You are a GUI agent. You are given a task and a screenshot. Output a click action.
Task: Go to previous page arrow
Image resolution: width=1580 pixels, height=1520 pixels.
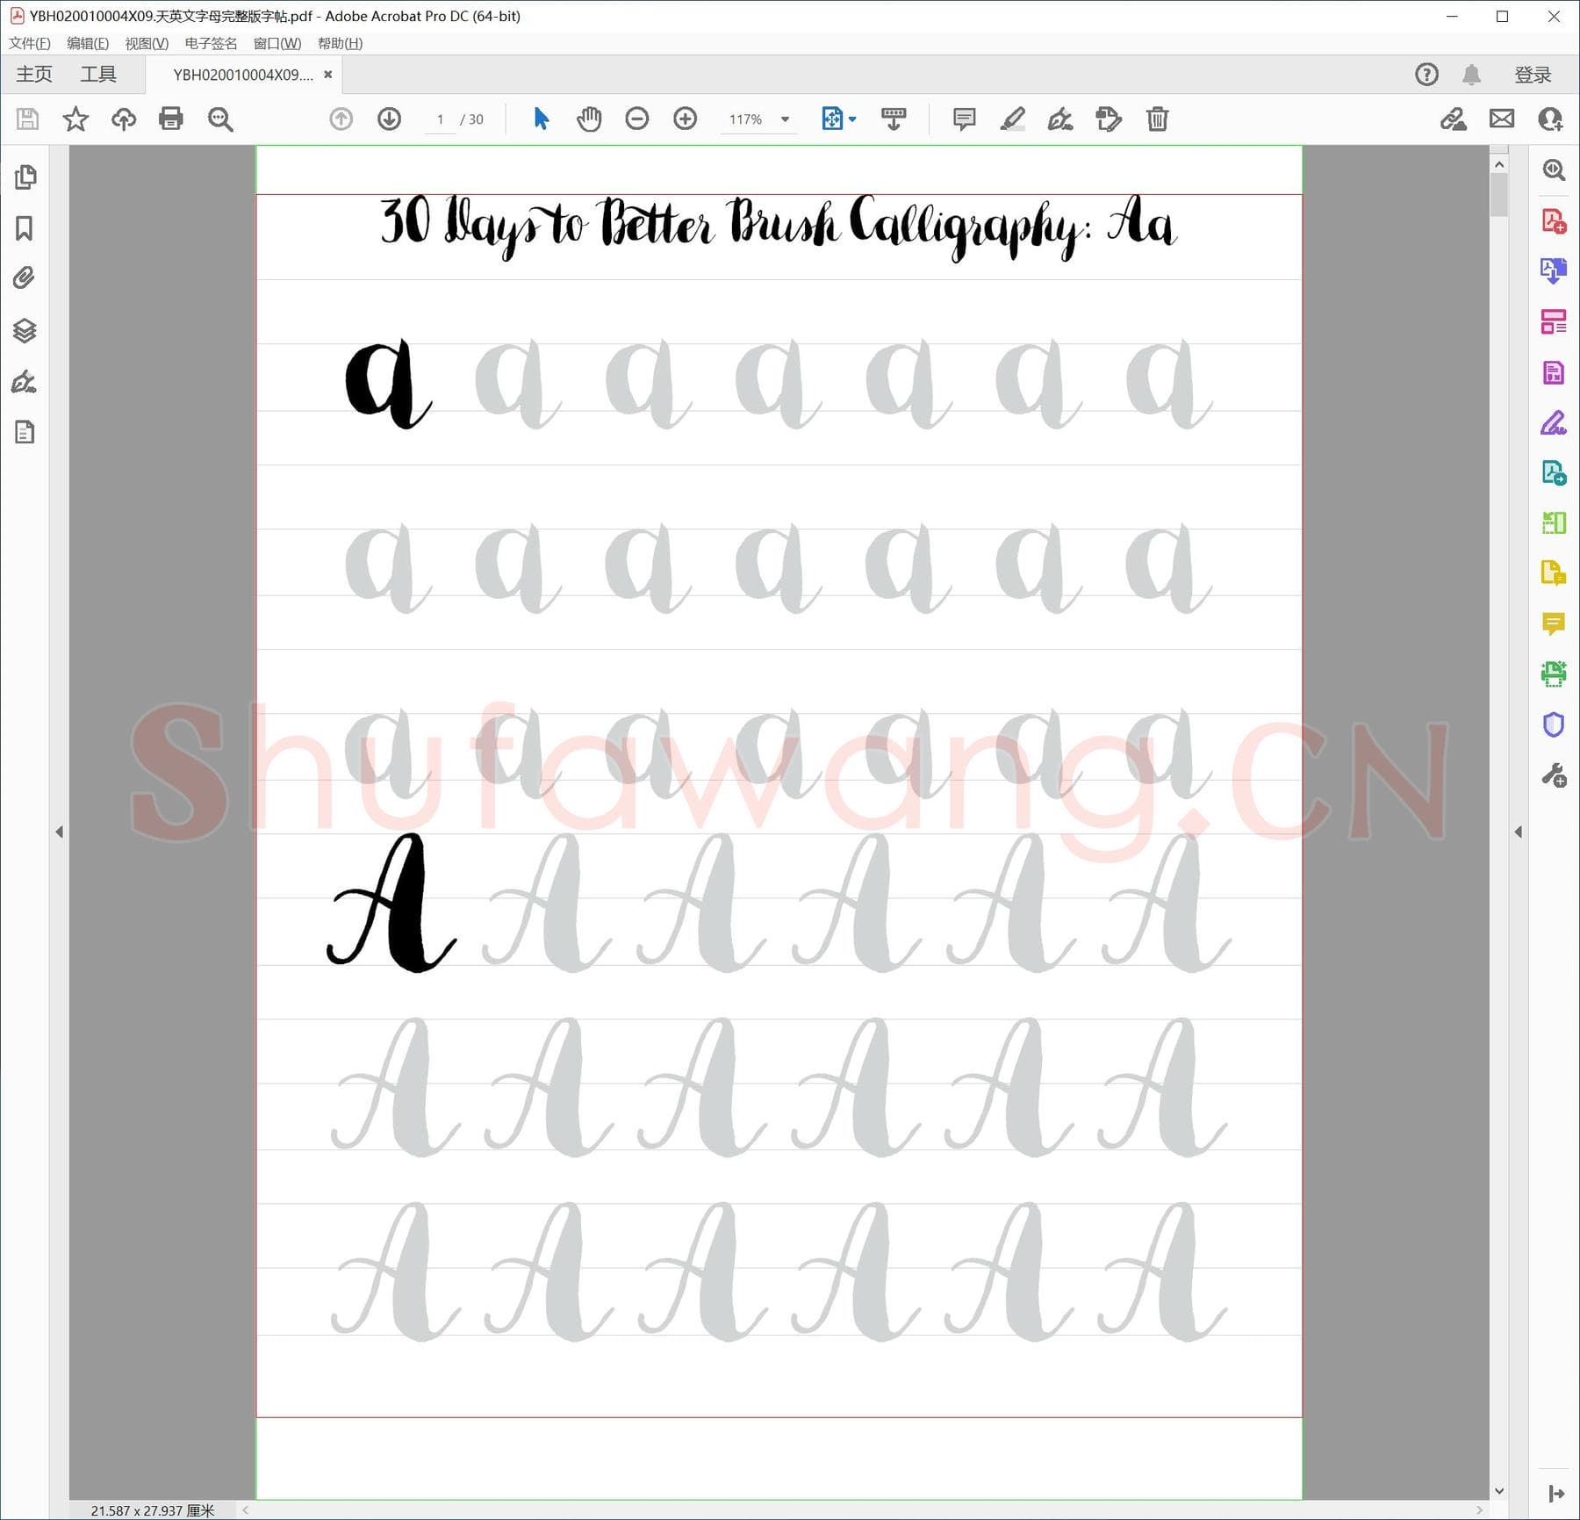click(x=341, y=119)
